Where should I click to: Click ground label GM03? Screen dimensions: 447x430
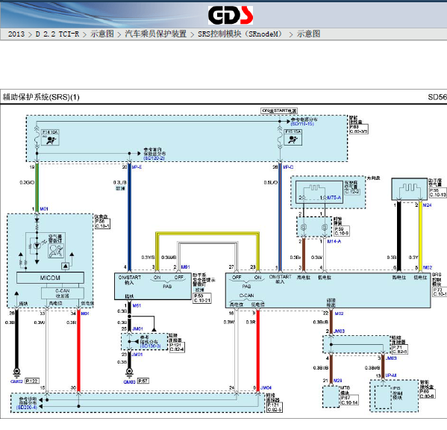pos(129,381)
